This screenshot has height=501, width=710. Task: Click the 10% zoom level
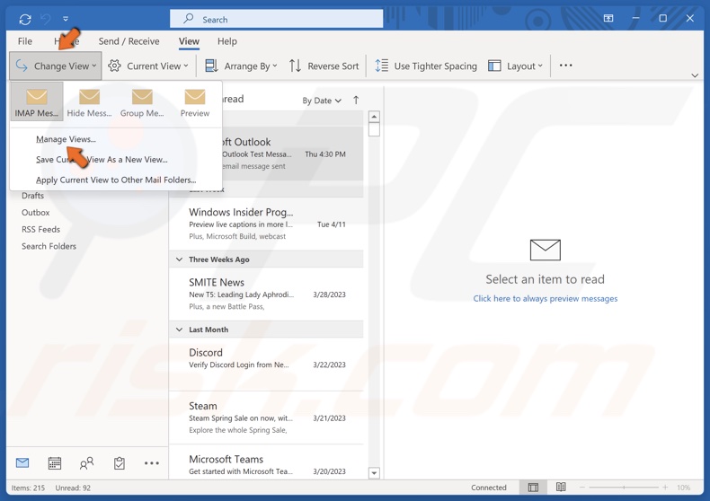[x=683, y=488]
